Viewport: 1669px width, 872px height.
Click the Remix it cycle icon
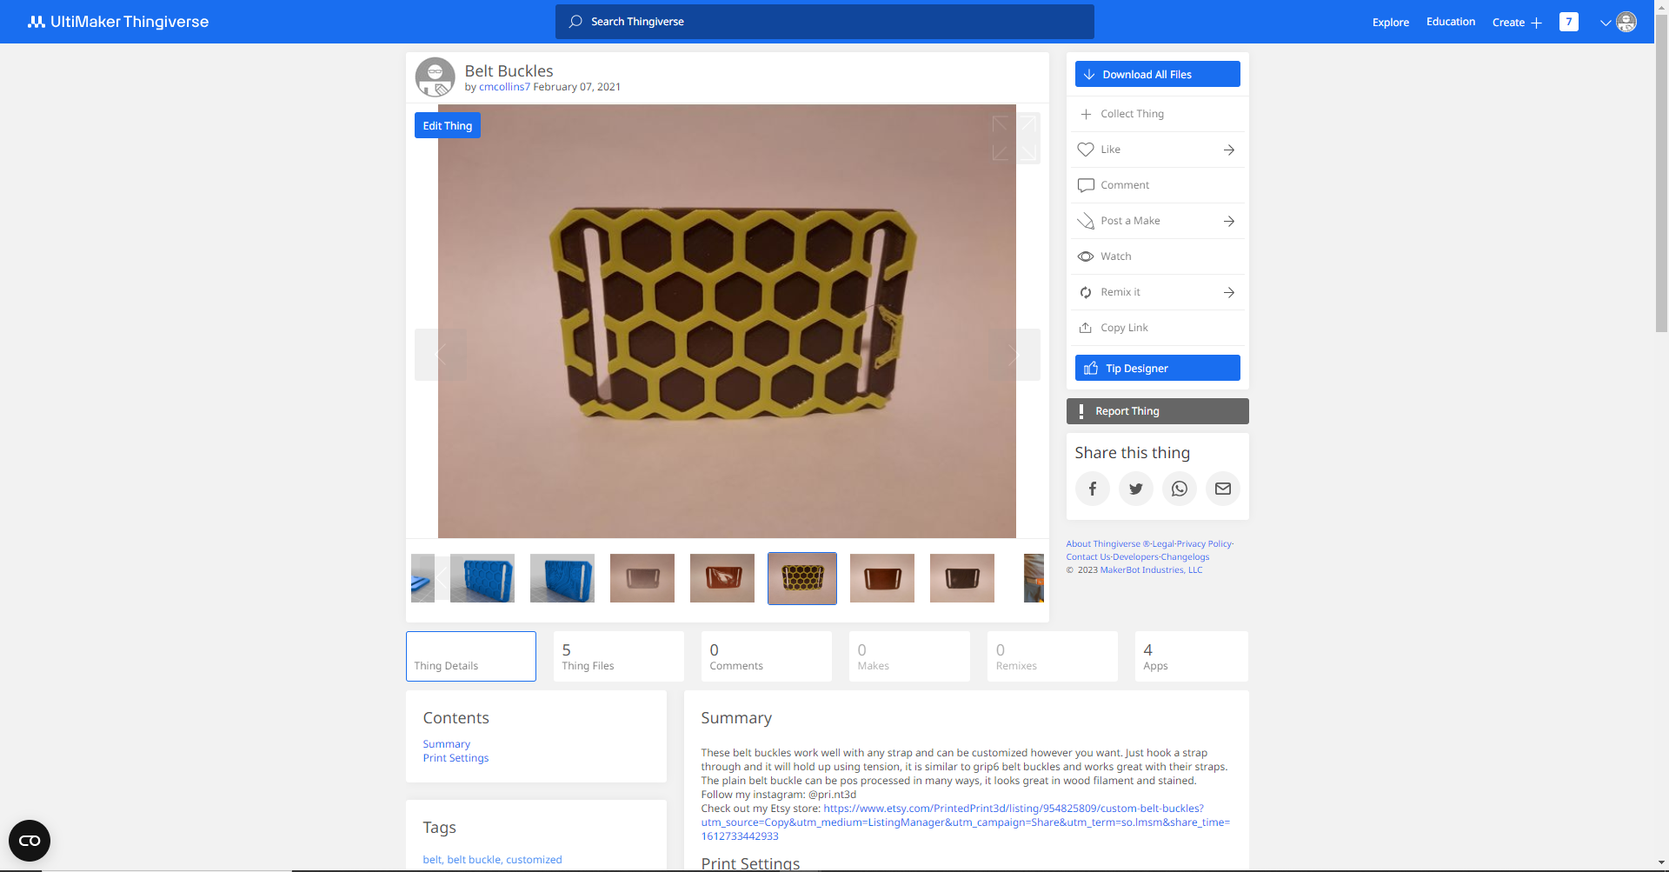[x=1086, y=292]
